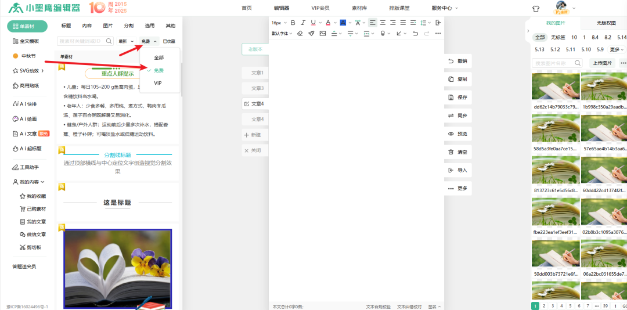627x310 pixels.
Task: Select 全部 option in filter list
Action: 158,57
